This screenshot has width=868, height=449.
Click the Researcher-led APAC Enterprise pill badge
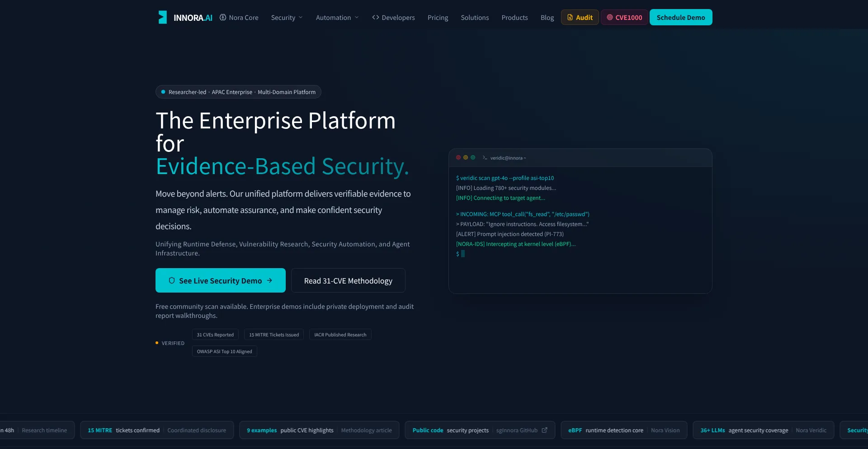[x=238, y=92]
